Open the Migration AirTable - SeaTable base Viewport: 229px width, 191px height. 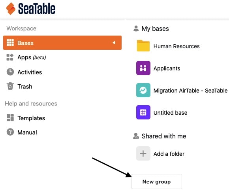coord(190,91)
